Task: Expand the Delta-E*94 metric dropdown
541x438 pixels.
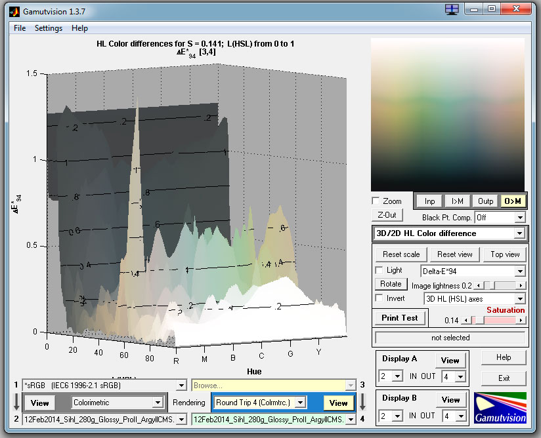Action: (x=520, y=271)
